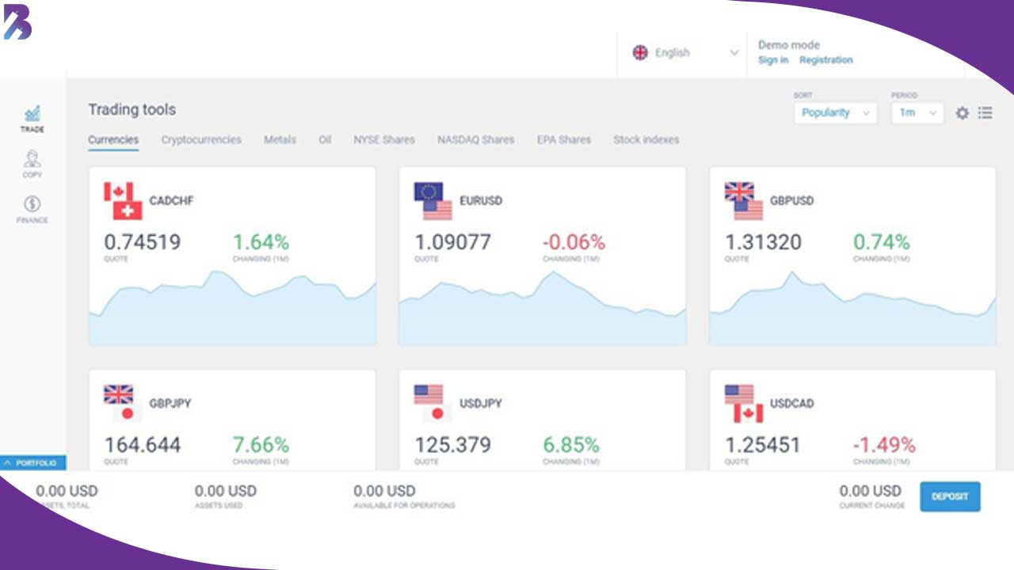Click the GBPUSD flag pair icon
The width and height of the screenshot is (1014, 570).
coord(743,201)
